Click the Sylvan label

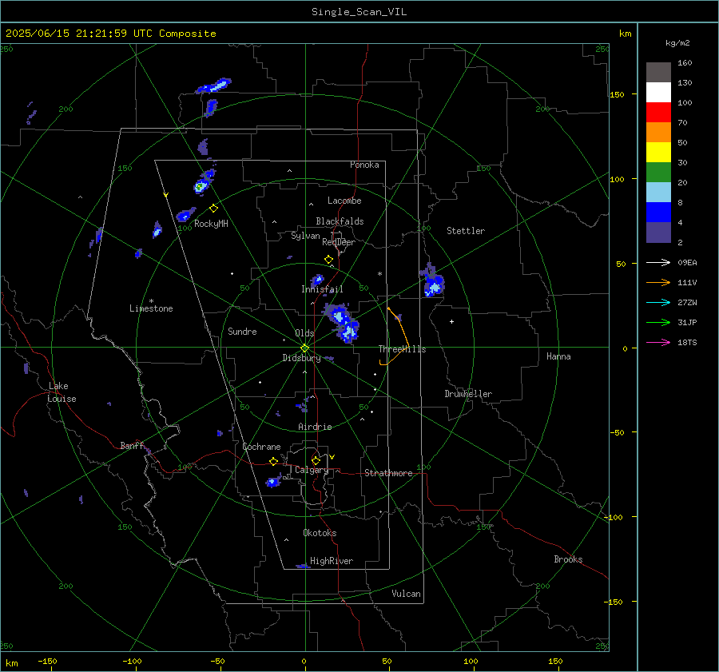305,236
